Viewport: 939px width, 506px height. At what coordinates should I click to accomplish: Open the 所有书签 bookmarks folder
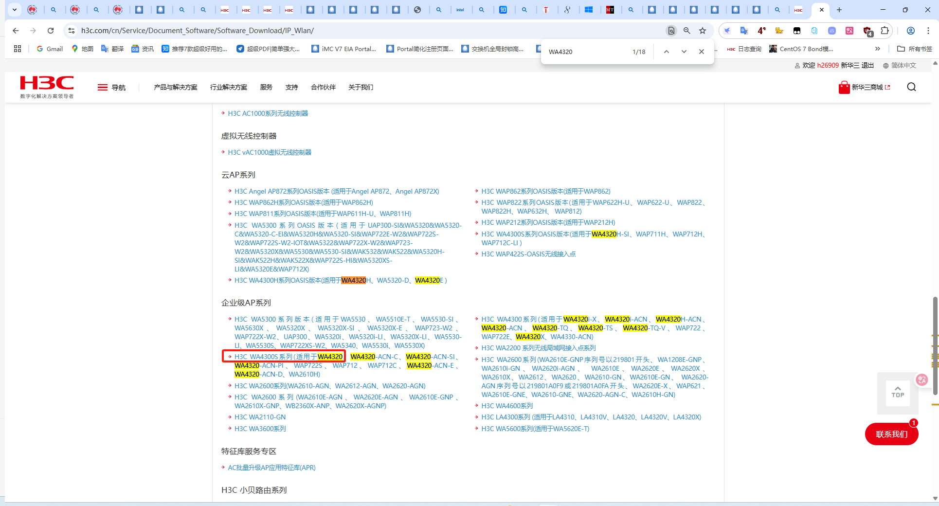coord(915,49)
